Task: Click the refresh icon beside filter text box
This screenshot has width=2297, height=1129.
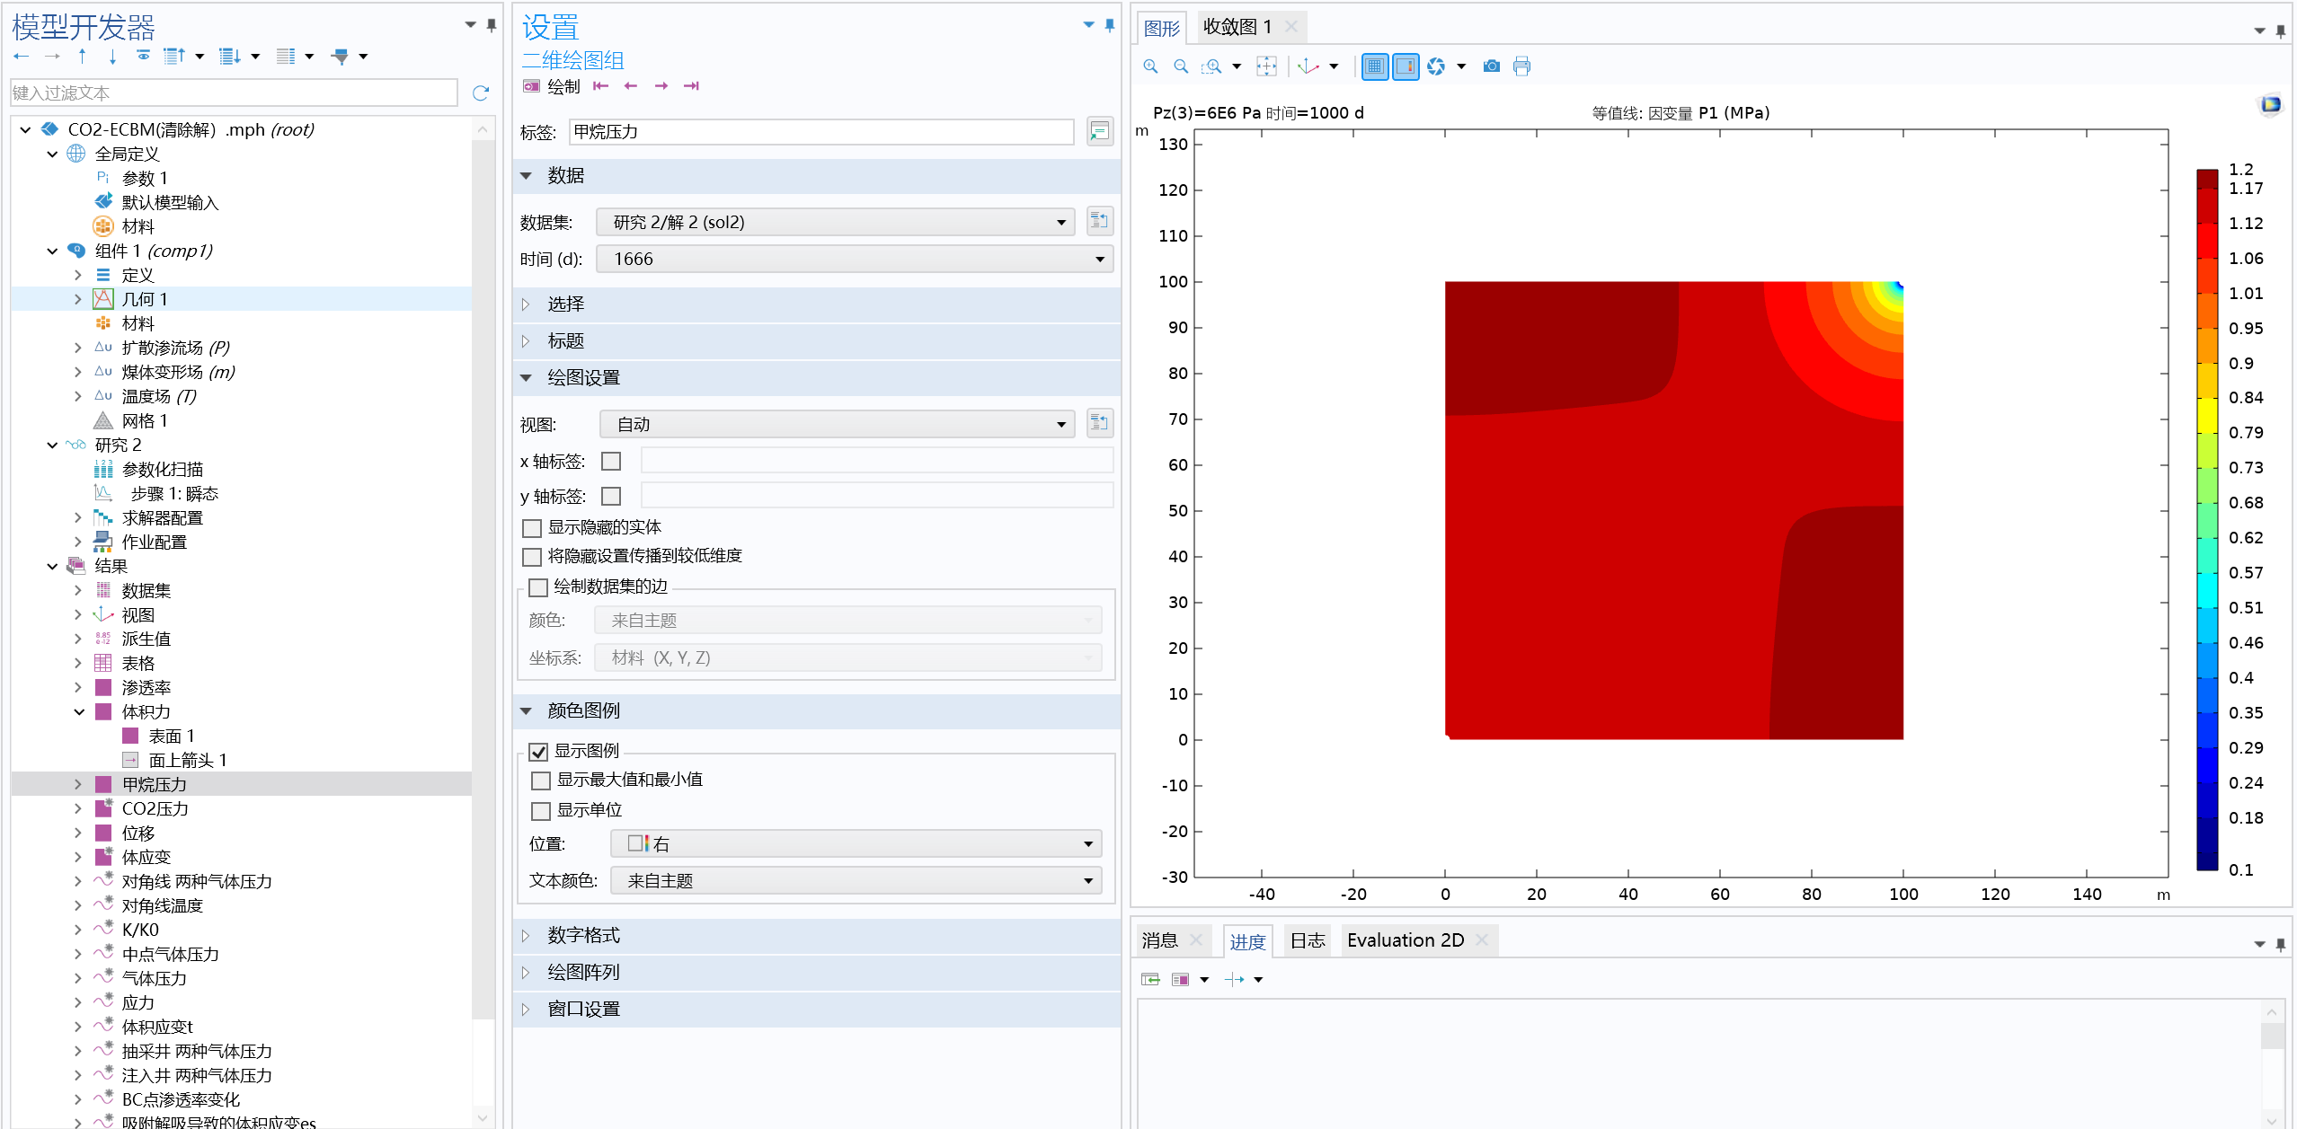Action: (x=481, y=93)
